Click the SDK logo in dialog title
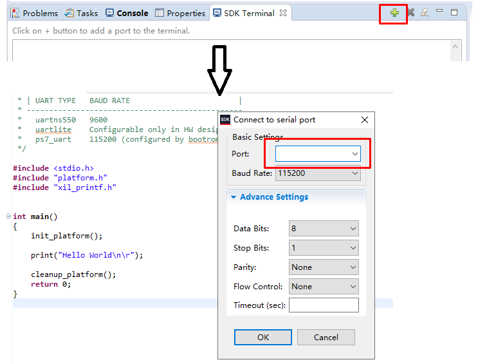This screenshot has width=478, height=364. pyautogui.click(x=225, y=120)
